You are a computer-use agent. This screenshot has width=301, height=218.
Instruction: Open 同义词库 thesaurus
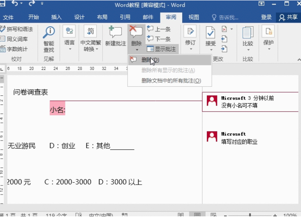(x=14, y=39)
